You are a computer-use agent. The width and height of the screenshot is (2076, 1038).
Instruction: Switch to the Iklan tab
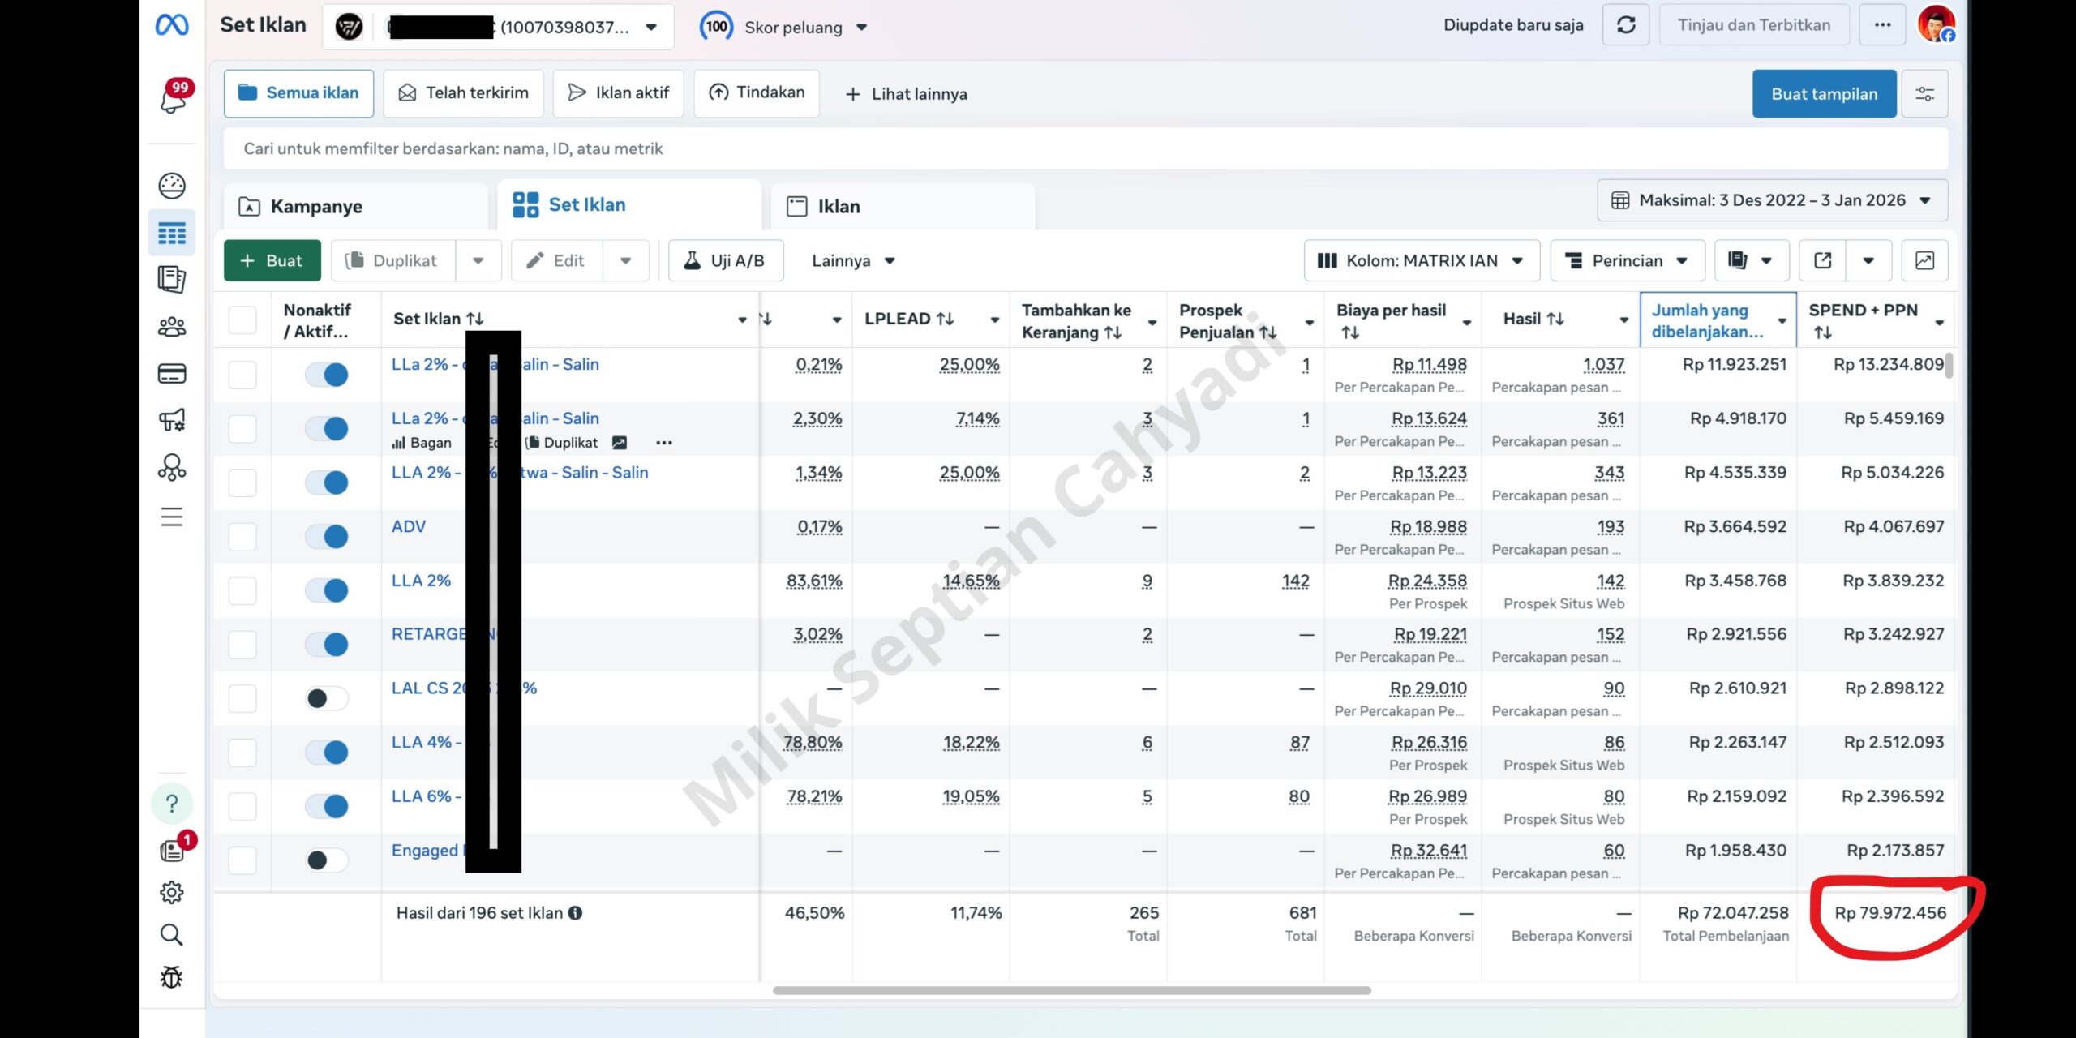[x=838, y=206]
